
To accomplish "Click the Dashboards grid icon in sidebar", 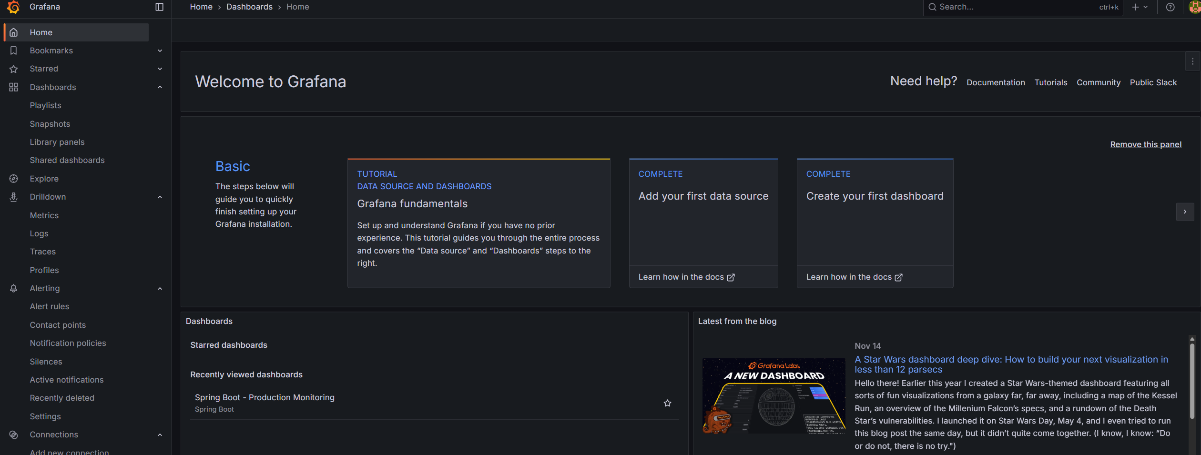I will point(14,87).
